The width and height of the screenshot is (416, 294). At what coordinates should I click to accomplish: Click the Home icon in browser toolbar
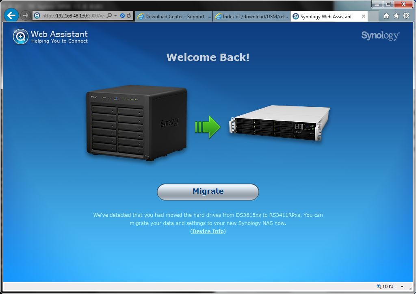[x=386, y=16]
